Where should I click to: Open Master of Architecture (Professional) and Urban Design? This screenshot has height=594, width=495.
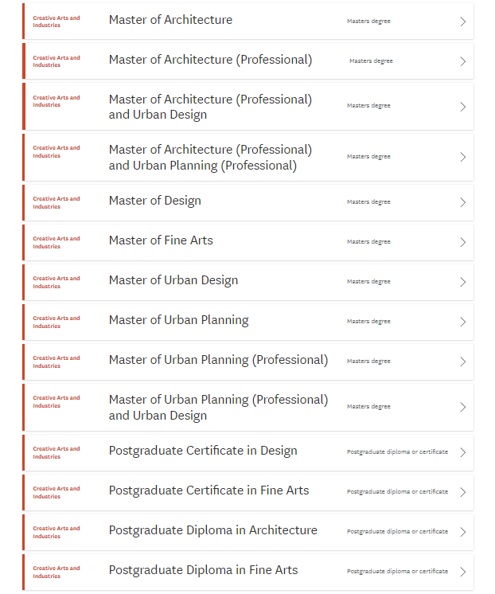click(210, 107)
